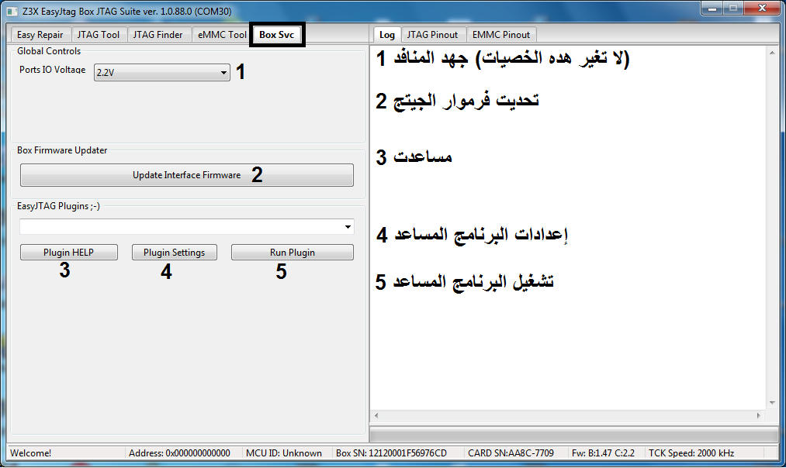
Task: Switch to the JTAG Tool tab
Action: [x=99, y=35]
